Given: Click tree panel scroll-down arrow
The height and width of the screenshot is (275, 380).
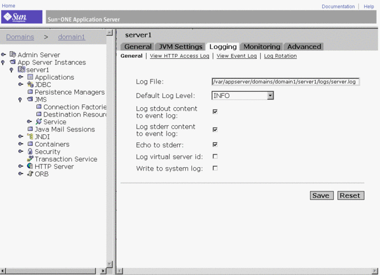Looking at the screenshot, I should 110,264.
